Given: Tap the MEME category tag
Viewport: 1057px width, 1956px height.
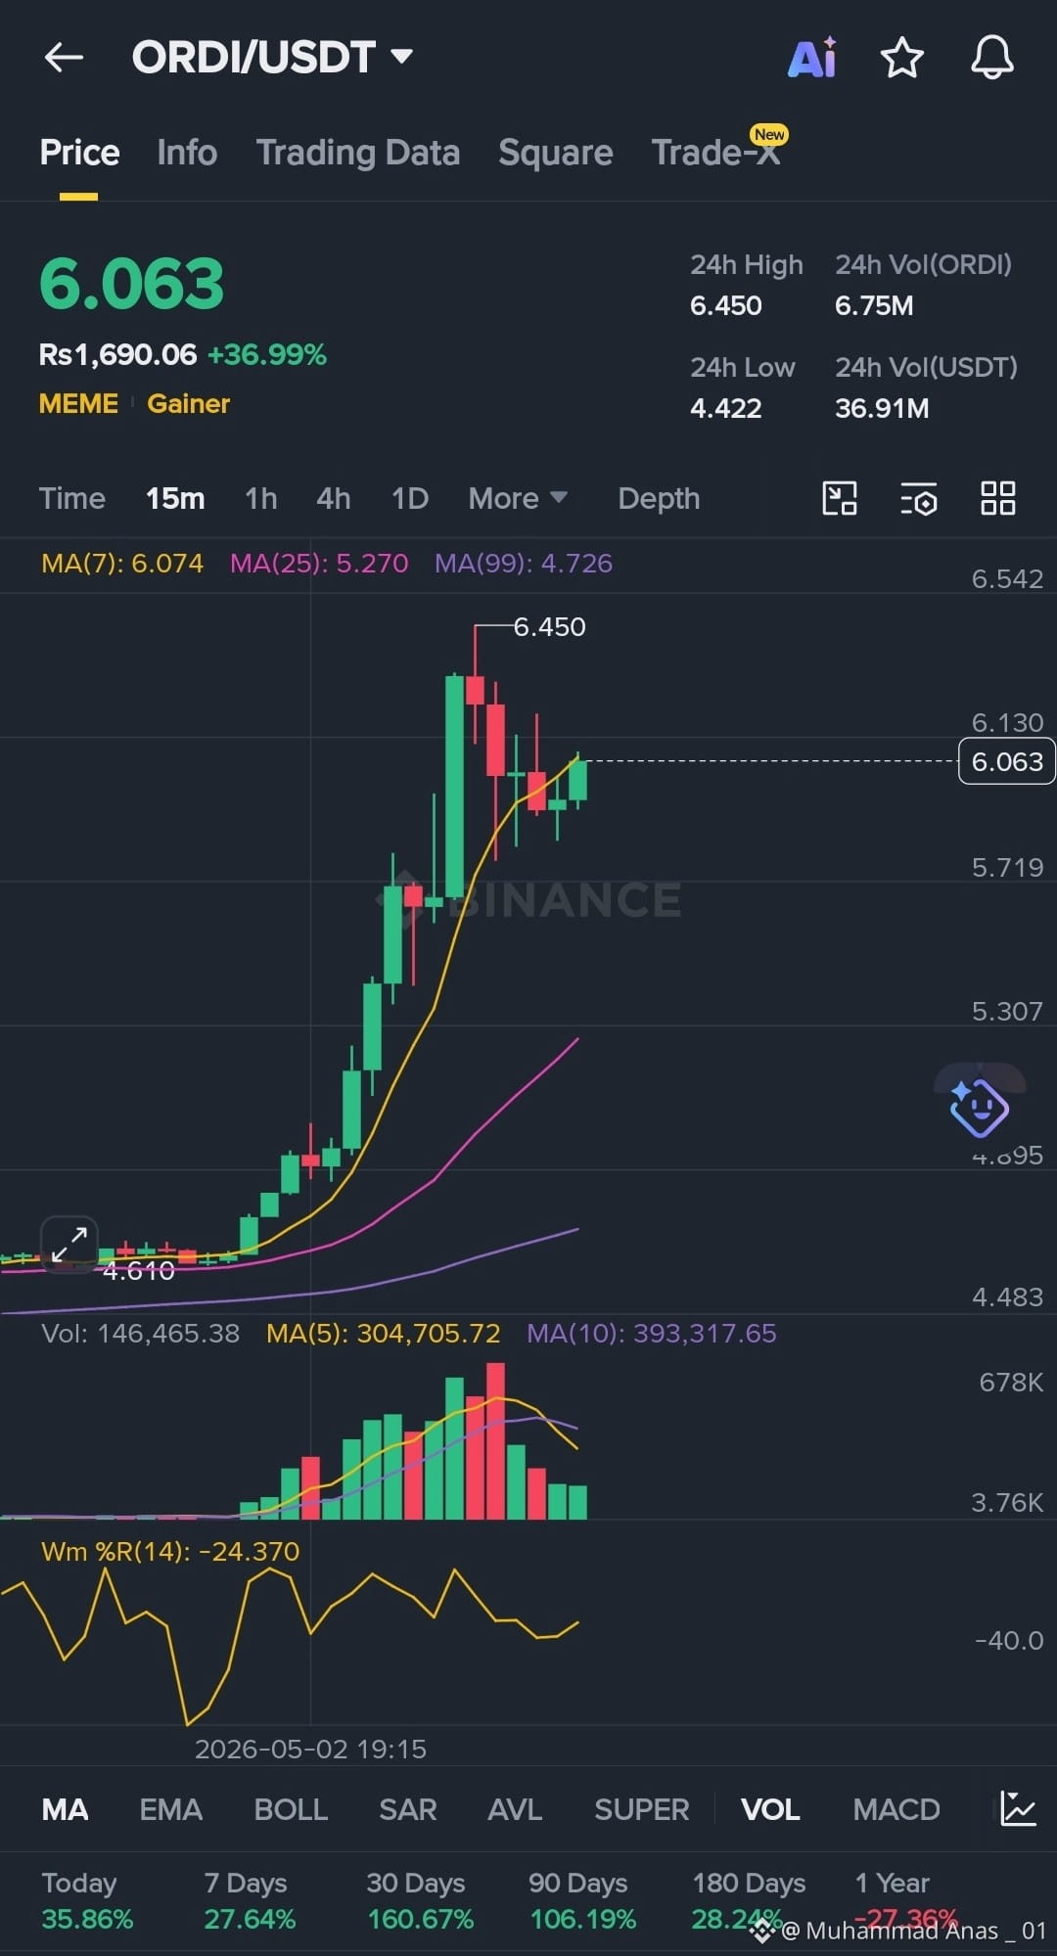Looking at the screenshot, I should [x=78, y=403].
